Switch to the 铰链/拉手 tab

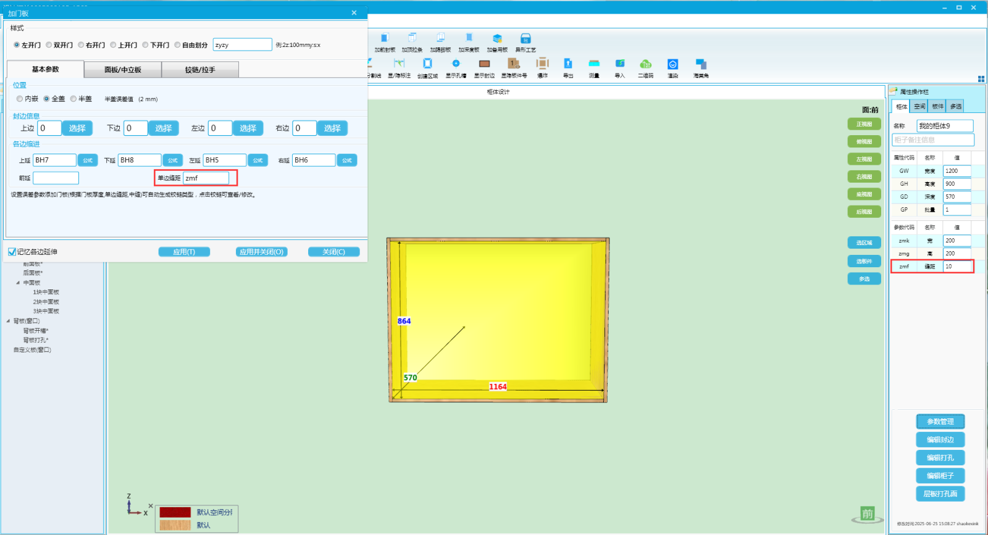[200, 70]
